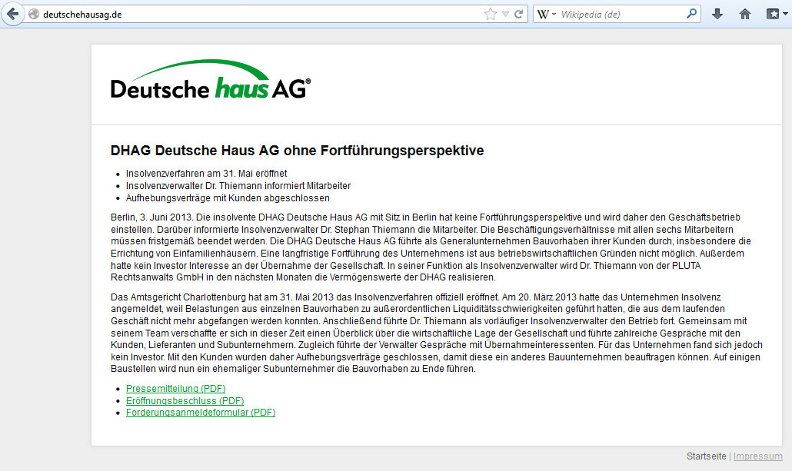Open the Pressemitteilung (PDF) link

[x=176, y=388]
